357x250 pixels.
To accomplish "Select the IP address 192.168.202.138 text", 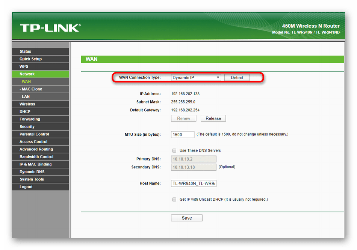I will click(185, 94).
